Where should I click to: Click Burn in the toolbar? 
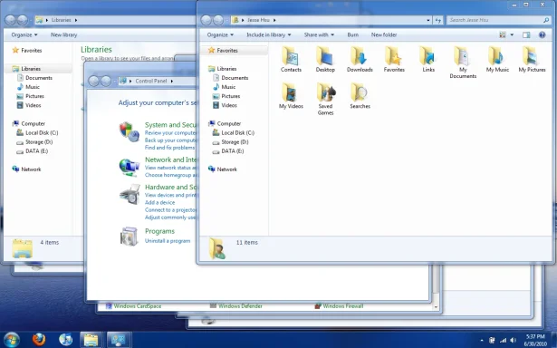click(352, 34)
